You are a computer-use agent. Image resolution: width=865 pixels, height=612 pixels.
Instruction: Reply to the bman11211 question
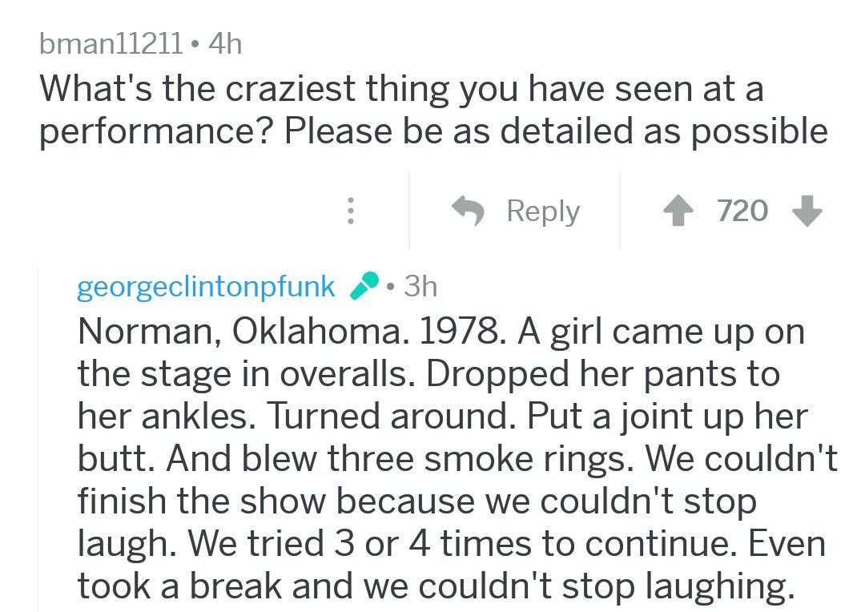tap(515, 211)
